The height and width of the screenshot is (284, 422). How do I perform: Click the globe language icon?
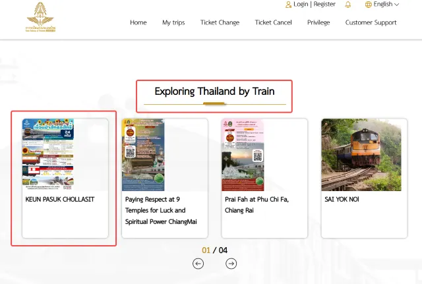coord(368,5)
